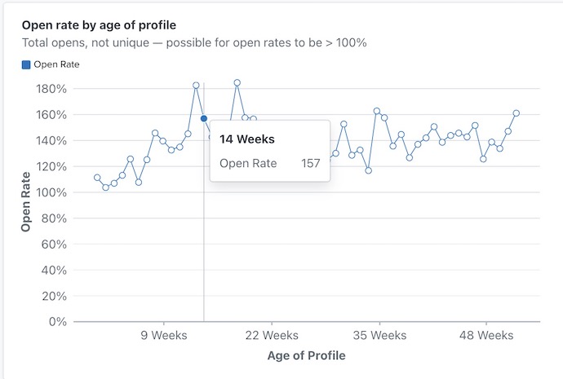
Task: Click the 157 value in the tooltip
Action: (x=310, y=163)
